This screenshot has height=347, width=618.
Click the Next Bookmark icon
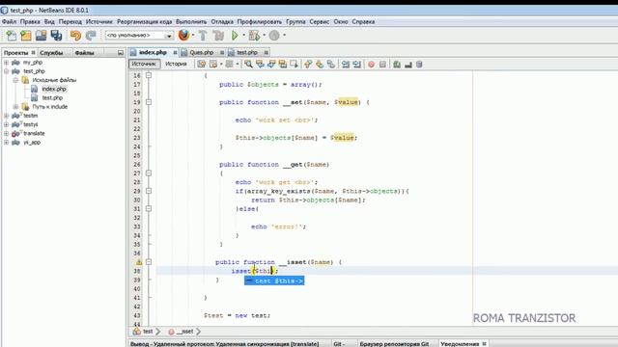pos(320,65)
